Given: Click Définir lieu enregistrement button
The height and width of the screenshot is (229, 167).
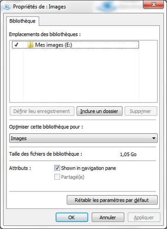Looking at the screenshot, I should (x=42, y=111).
